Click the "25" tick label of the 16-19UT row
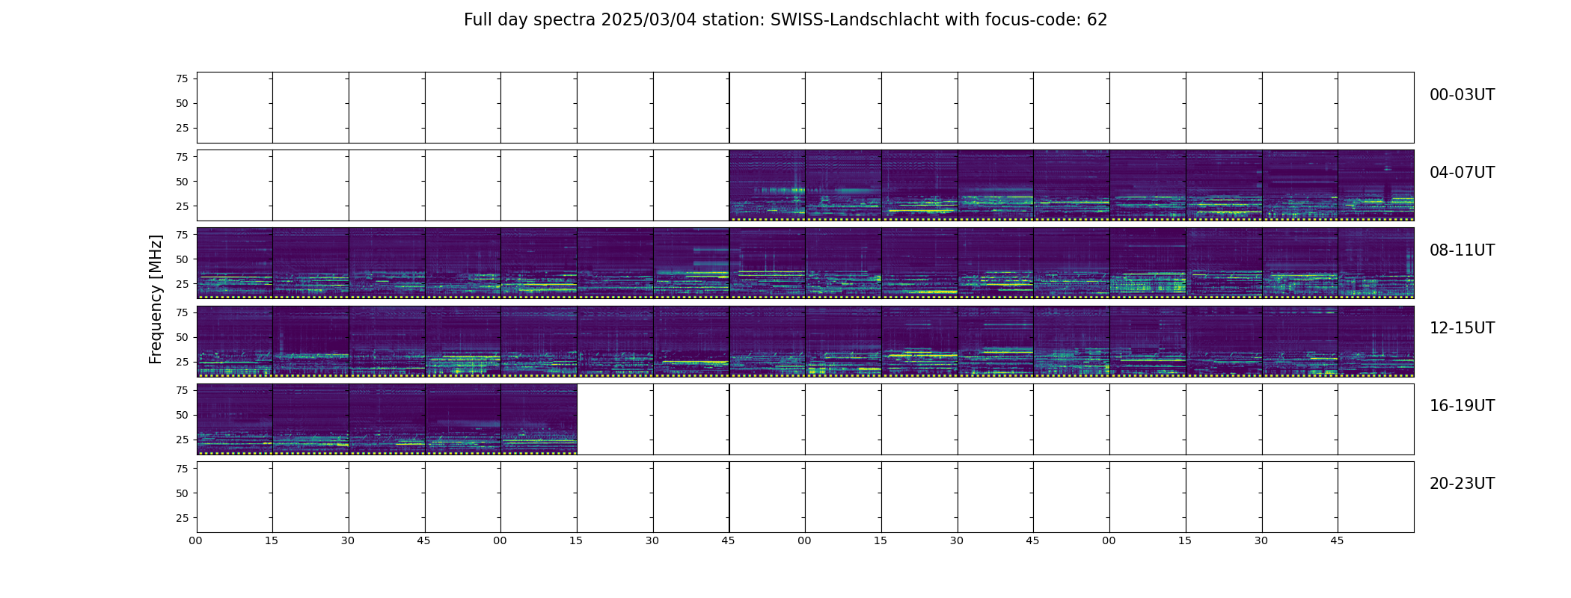 [182, 439]
